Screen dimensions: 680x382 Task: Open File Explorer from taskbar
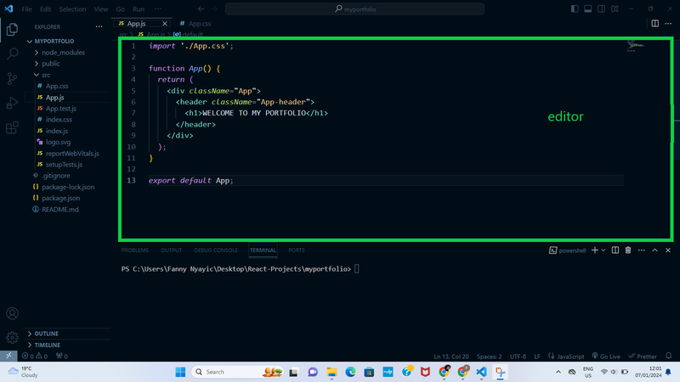click(x=331, y=372)
